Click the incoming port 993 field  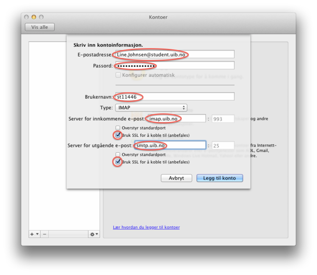(223, 119)
